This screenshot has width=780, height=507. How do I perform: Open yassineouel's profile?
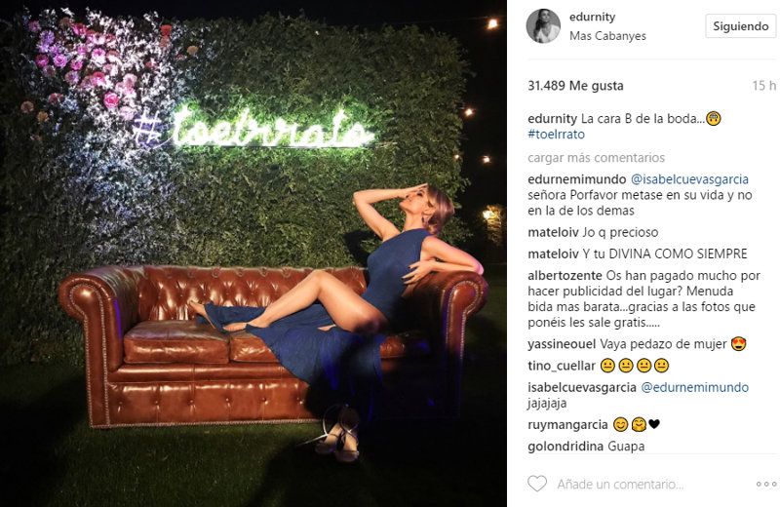[562, 344]
